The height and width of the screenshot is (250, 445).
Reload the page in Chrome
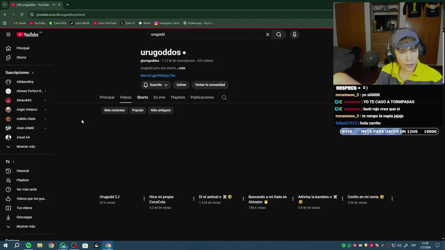click(x=22, y=15)
